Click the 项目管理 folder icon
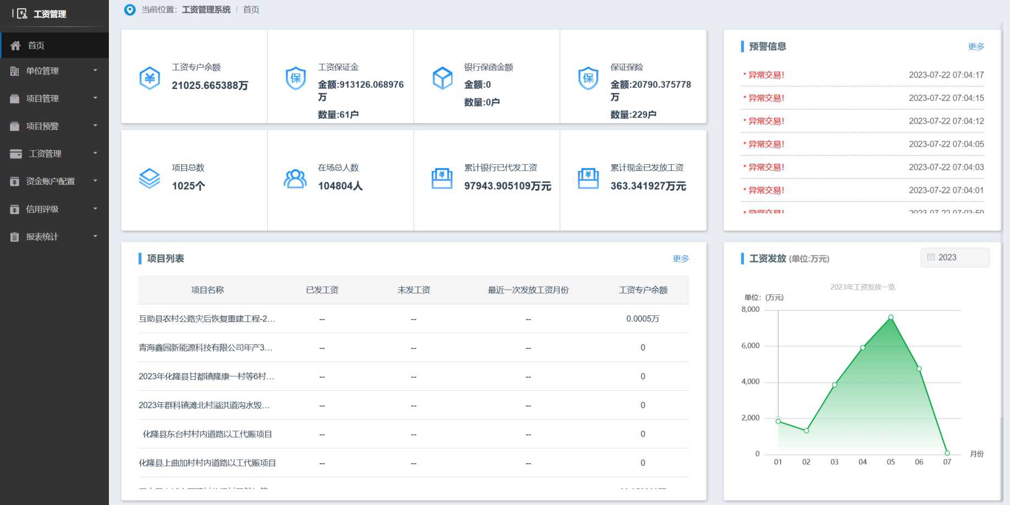This screenshot has height=505, width=1010. pyautogui.click(x=15, y=98)
